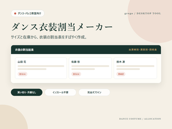
Task: Click the 割当OK tag on 佐藤 悠's card
Action: click(76, 74)
